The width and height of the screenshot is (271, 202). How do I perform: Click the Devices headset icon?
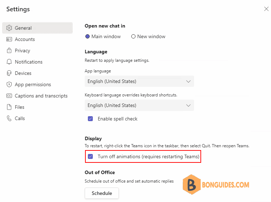click(x=9, y=73)
